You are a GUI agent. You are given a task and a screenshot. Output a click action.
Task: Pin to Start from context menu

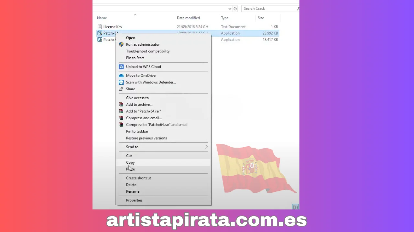[135, 58]
